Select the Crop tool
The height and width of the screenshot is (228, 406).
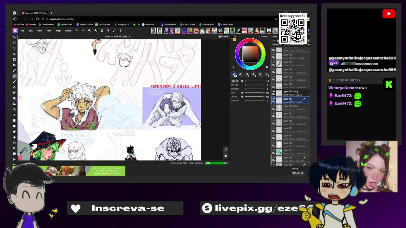click(x=14, y=65)
